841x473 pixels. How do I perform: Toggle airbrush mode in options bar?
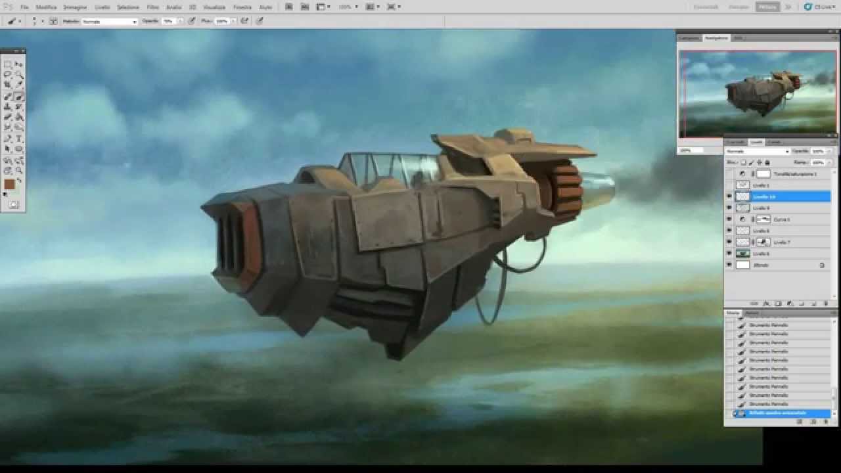click(x=244, y=21)
